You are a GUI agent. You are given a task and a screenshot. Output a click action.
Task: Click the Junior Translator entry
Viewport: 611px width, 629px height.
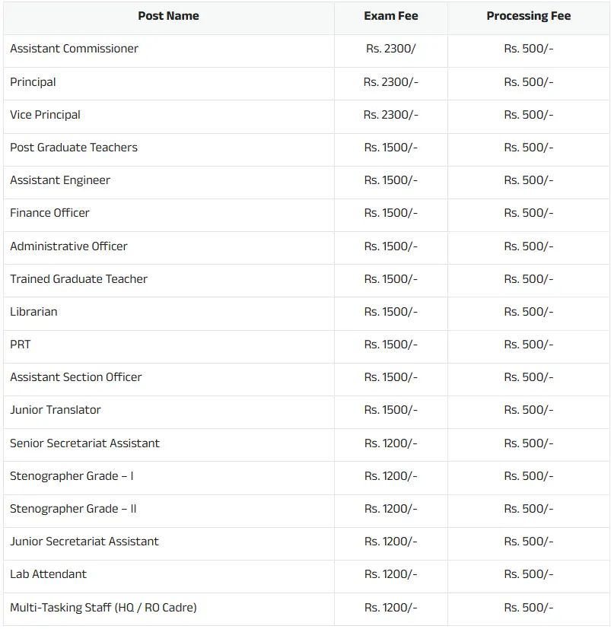coord(55,410)
